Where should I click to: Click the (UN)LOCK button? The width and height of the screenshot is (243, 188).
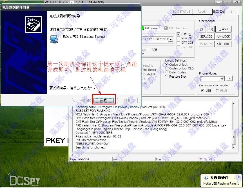pyautogui.click(x=223, y=36)
